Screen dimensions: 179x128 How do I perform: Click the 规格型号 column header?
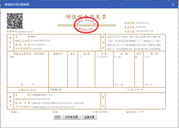pos(58,54)
